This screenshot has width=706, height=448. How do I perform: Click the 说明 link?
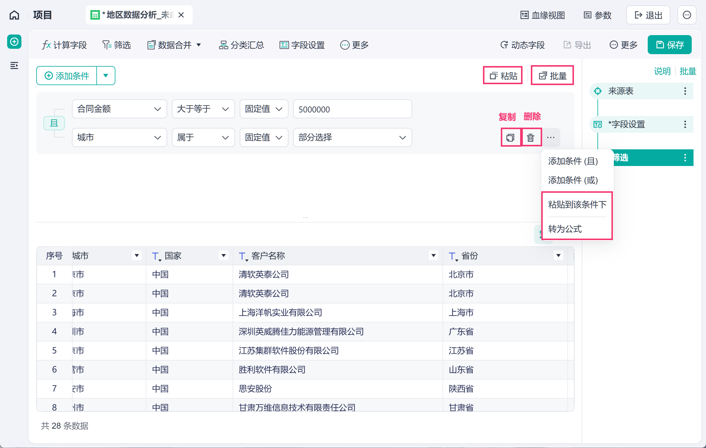662,71
